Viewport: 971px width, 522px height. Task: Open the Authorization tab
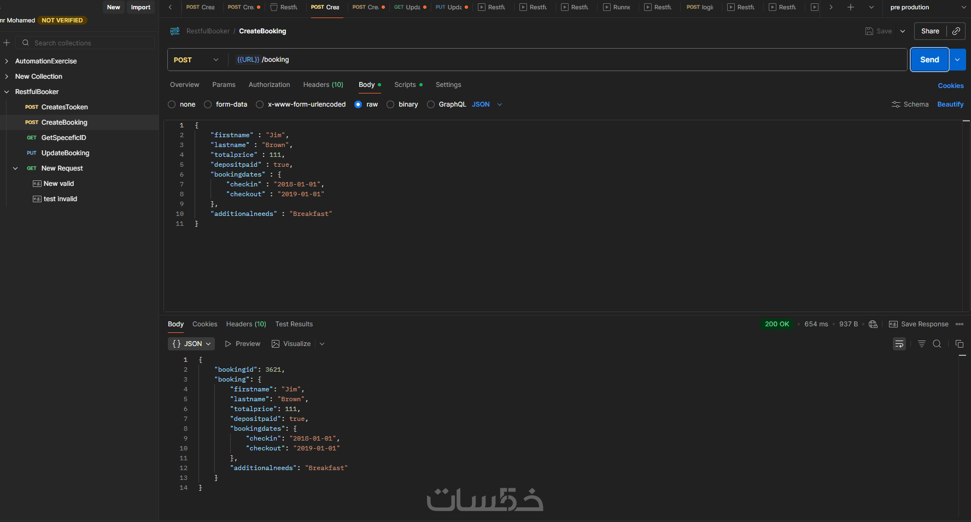(x=269, y=85)
